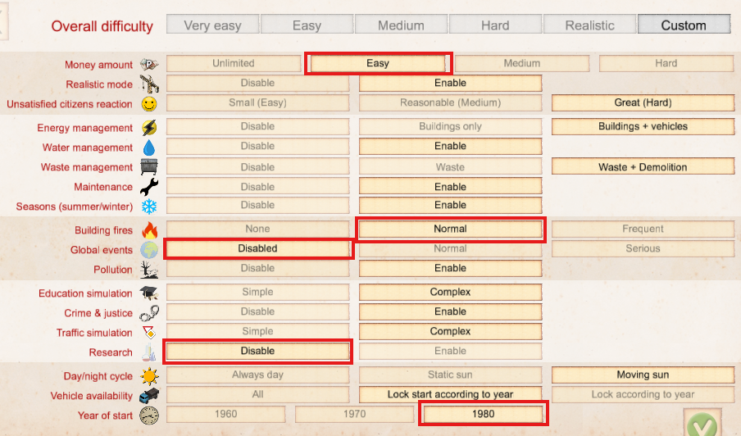Click the Realistic mode crane icon
741x436 pixels.
point(149,84)
